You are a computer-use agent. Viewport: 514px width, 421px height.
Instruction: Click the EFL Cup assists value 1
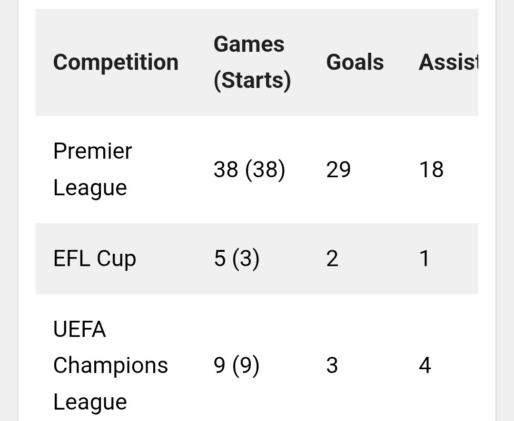point(425,258)
